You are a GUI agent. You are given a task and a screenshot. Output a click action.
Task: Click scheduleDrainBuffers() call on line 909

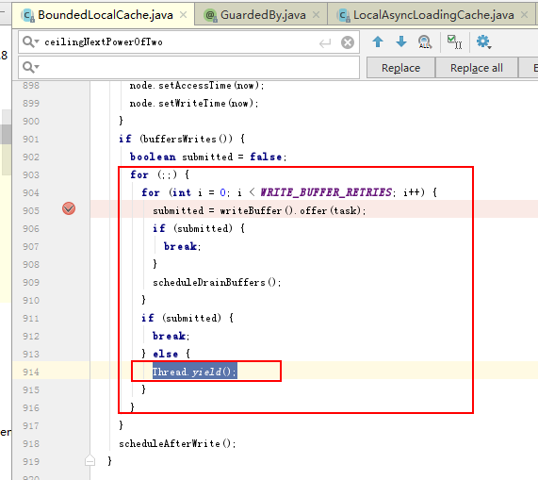coord(217,283)
